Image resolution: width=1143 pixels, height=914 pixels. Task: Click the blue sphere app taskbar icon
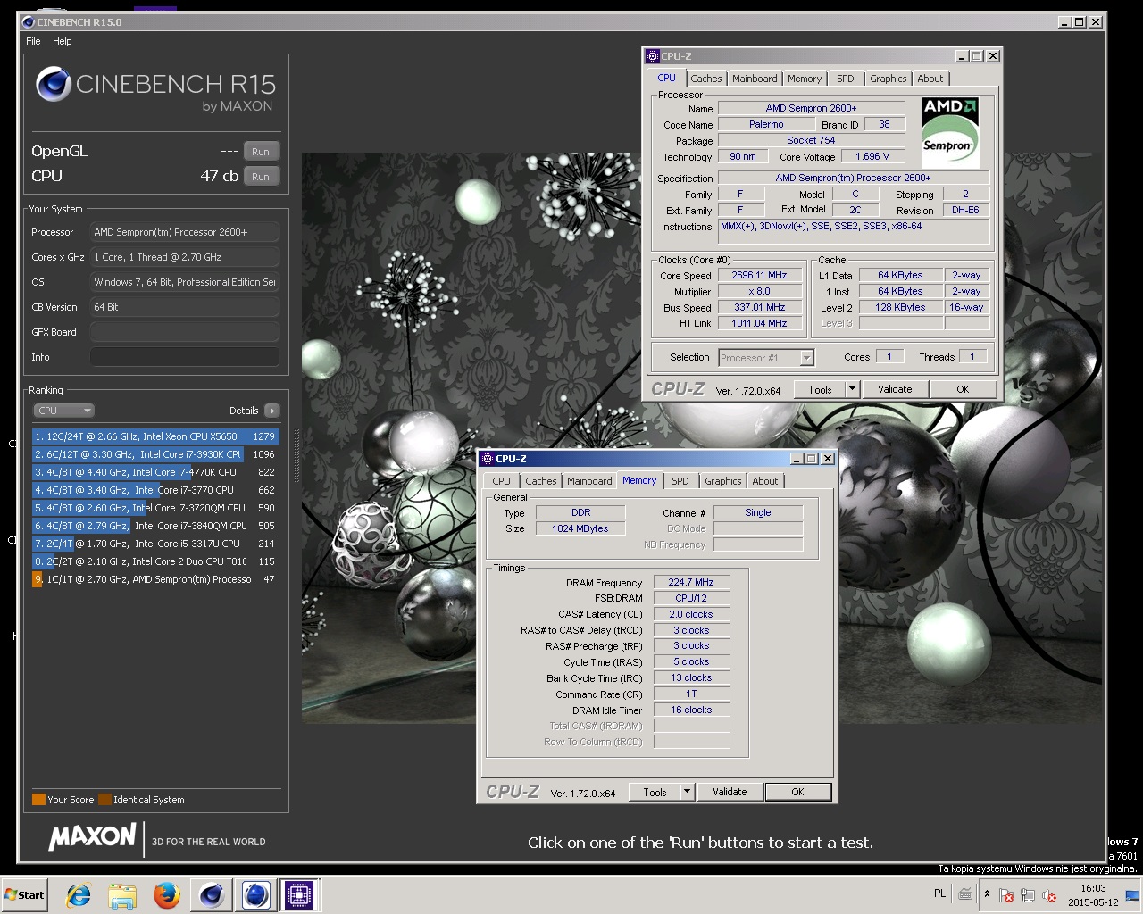[255, 894]
